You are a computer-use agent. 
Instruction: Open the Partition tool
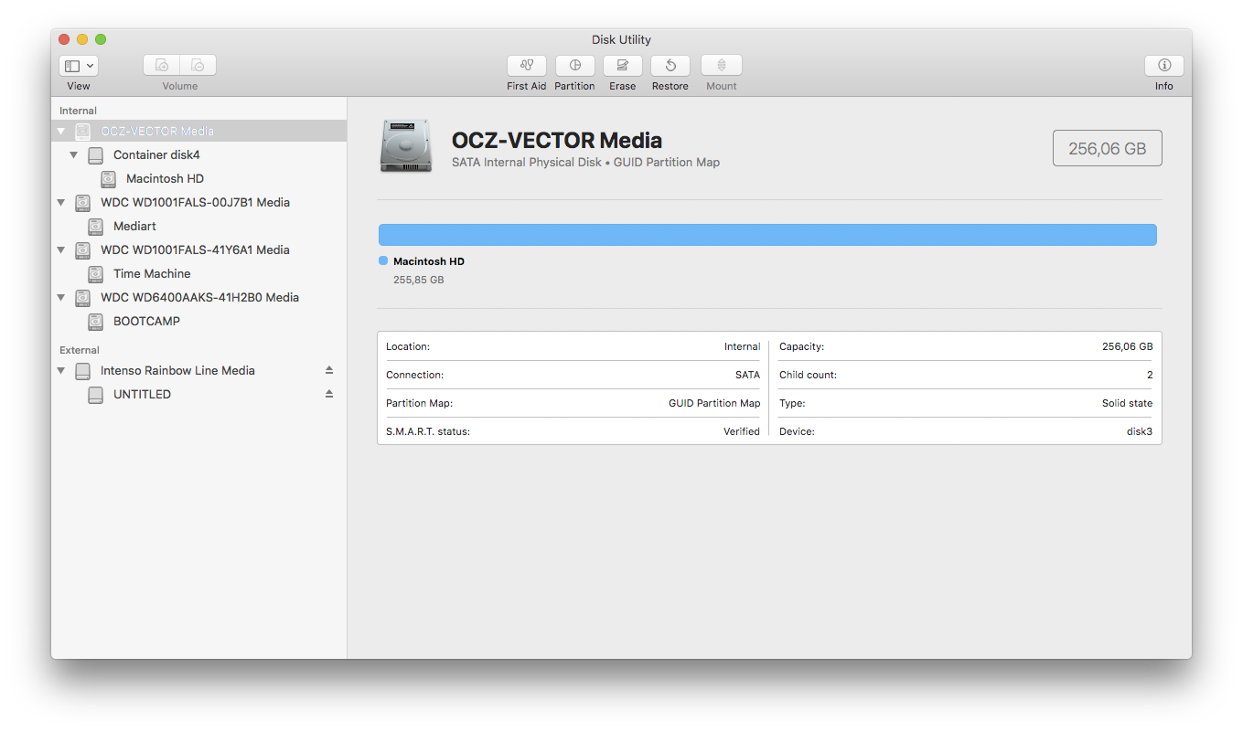coord(575,66)
